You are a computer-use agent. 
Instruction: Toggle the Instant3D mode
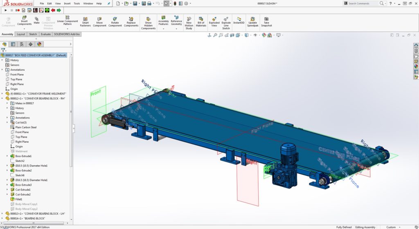tap(239, 20)
